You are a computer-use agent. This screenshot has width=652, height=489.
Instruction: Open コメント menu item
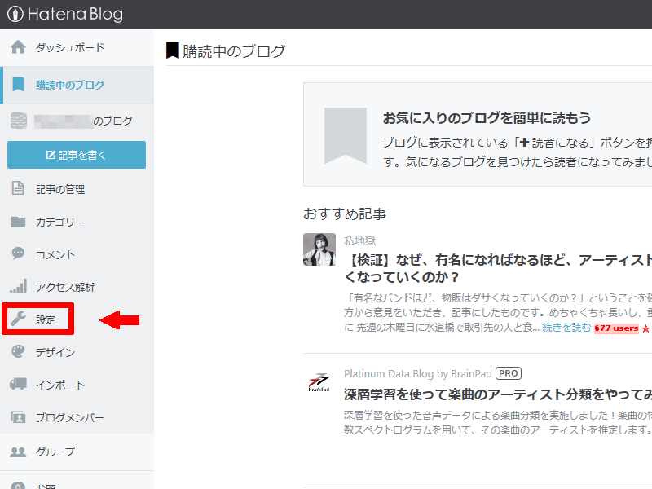pos(55,254)
